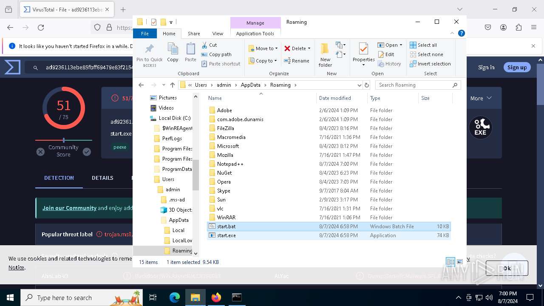The height and width of the screenshot is (306, 544).
Task: Switch to large icons view
Action: (x=459, y=262)
